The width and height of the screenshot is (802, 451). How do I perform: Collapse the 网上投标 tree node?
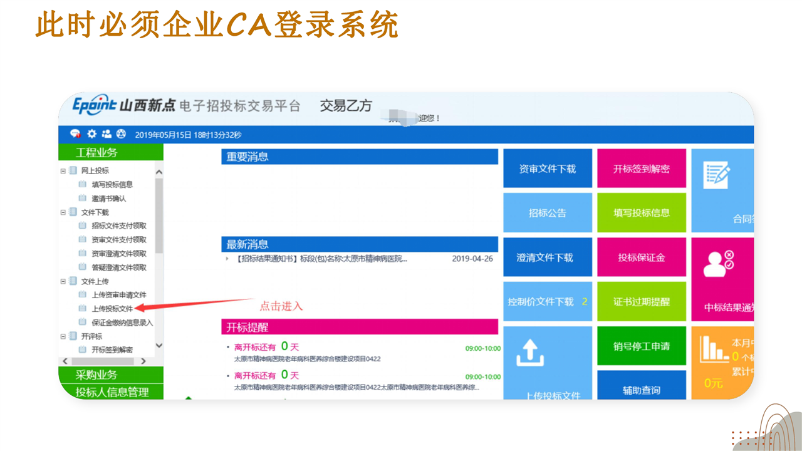tap(63, 171)
